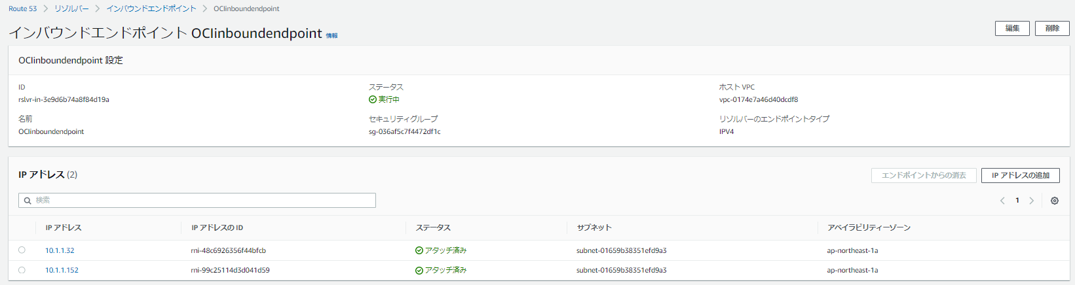
Task: Select ID rni-48c6926356f44bfcb cell
Action: (x=228, y=250)
